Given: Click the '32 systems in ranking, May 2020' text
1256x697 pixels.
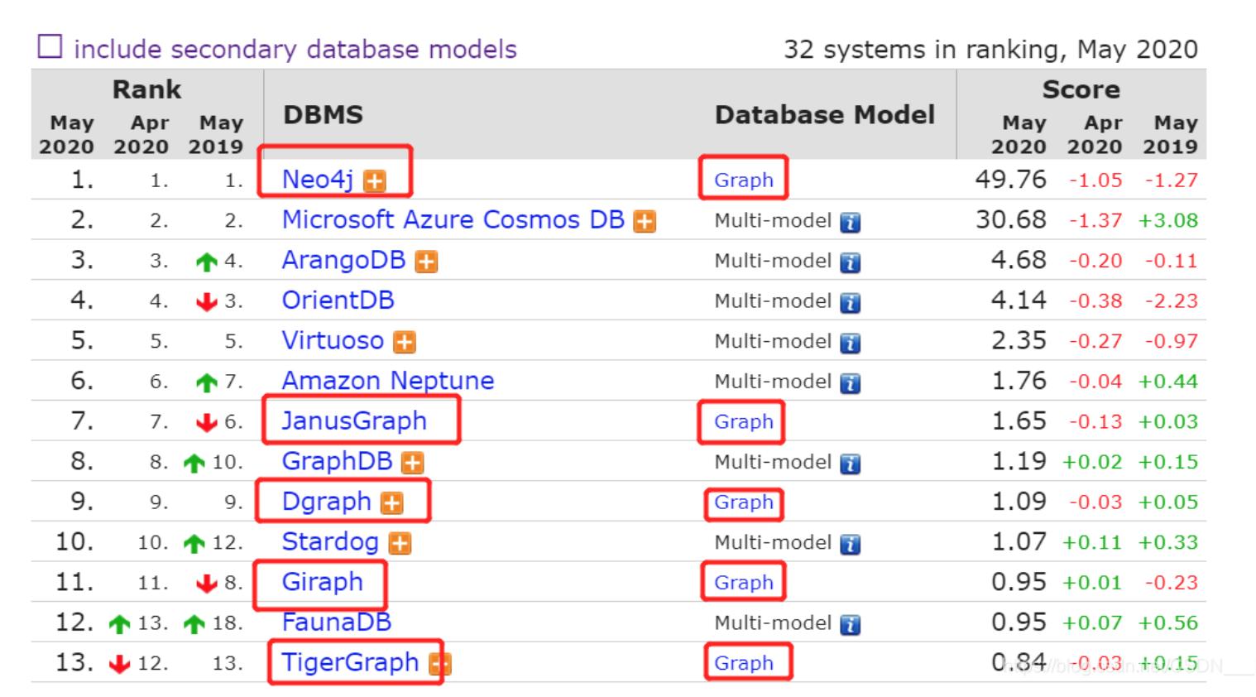Looking at the screenshot, I should click(x=990, y=49).
